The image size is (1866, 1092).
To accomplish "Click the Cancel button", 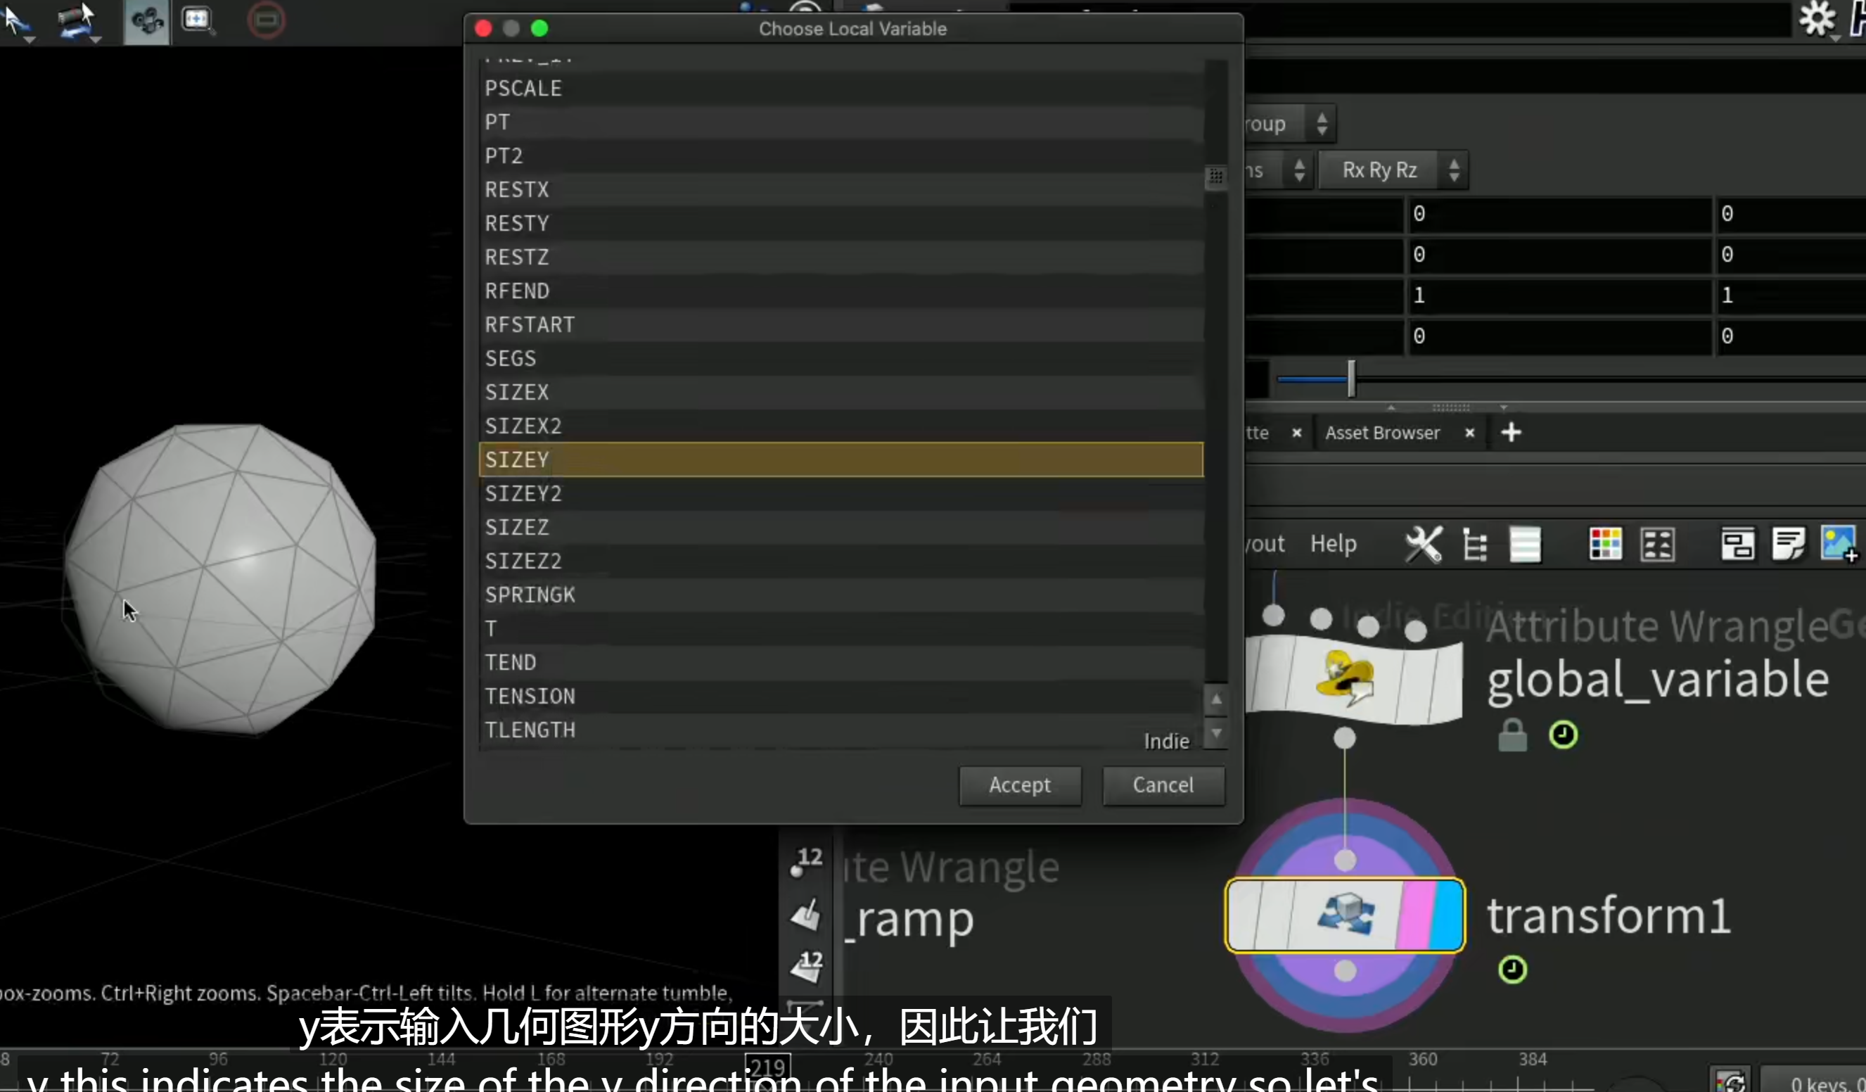I will 1163,785.
